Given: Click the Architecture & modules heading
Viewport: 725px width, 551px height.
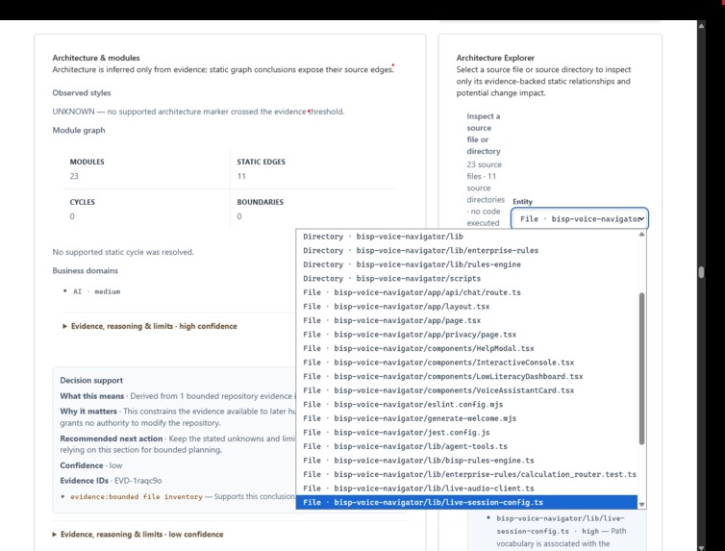Looking at the screenshot, I should tap(96, 58).
